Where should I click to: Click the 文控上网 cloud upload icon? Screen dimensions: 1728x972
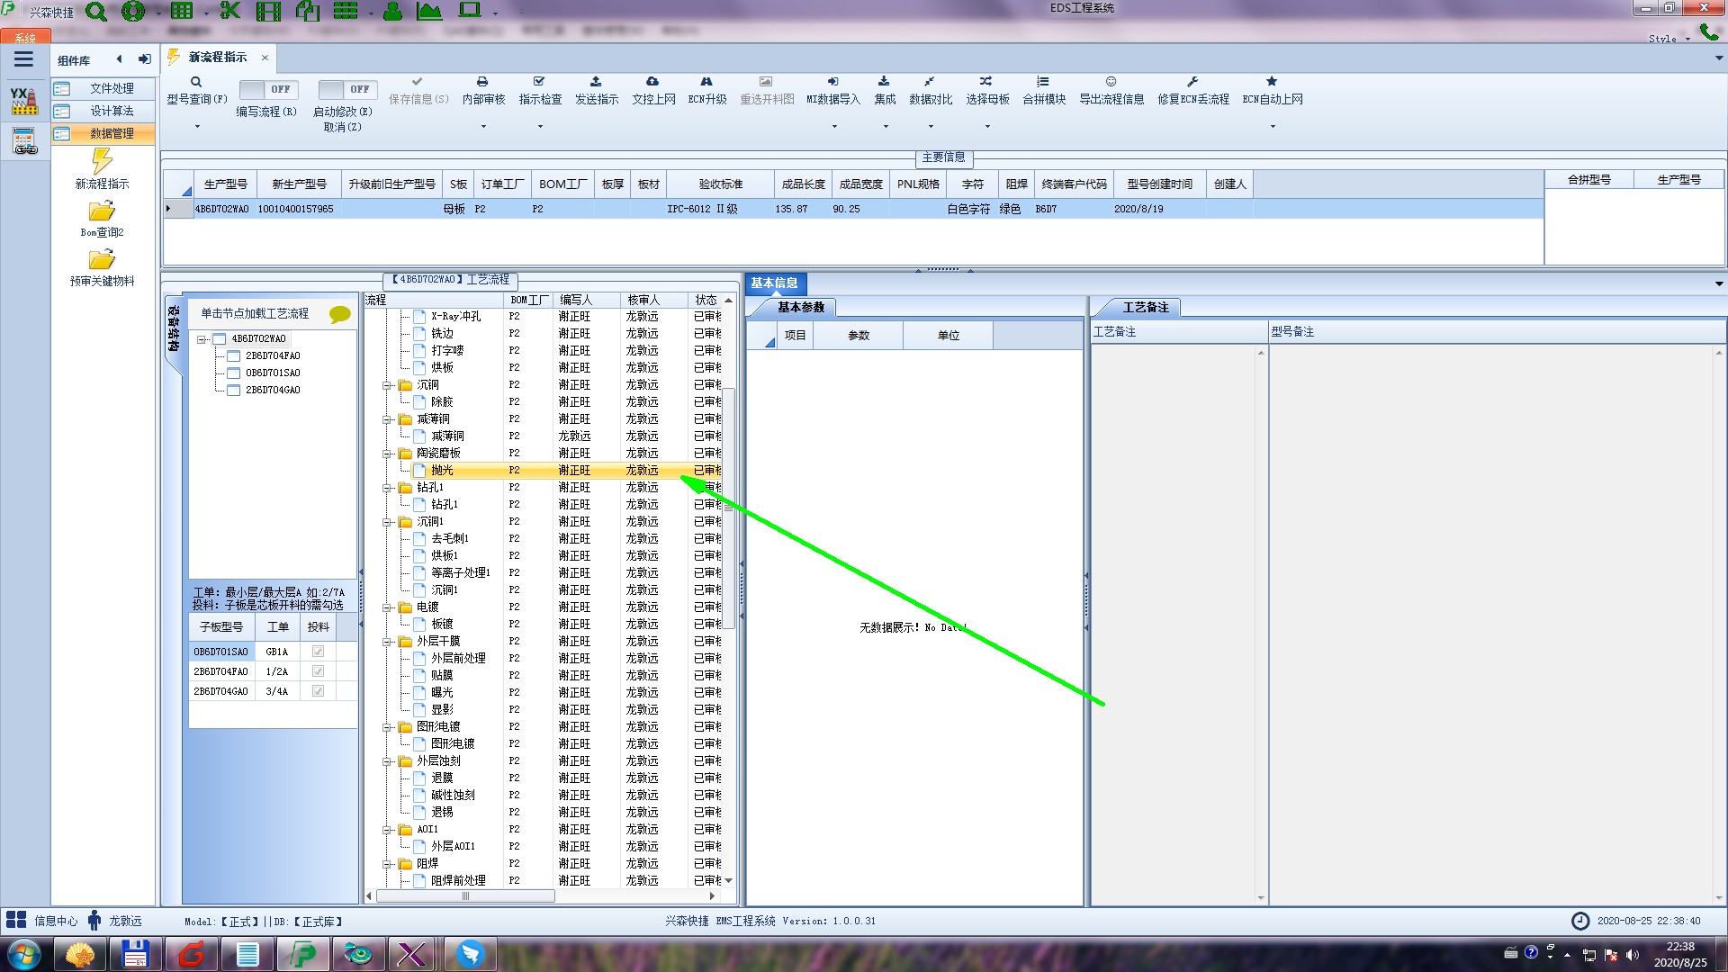point(652,82)
